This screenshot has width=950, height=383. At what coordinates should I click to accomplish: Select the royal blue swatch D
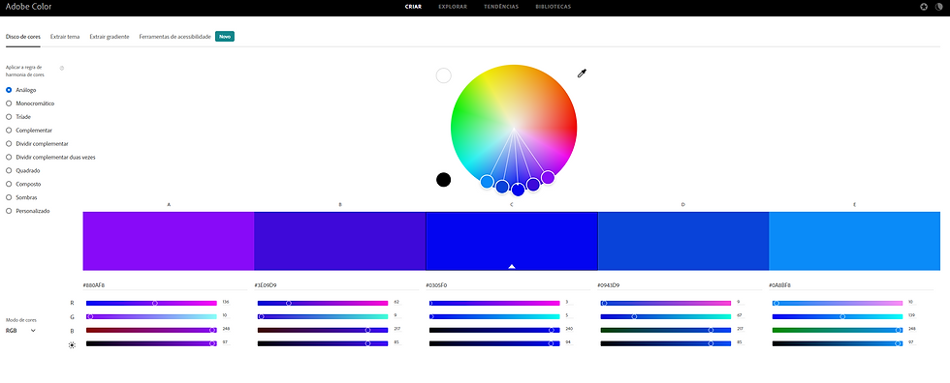pos(682,241)
